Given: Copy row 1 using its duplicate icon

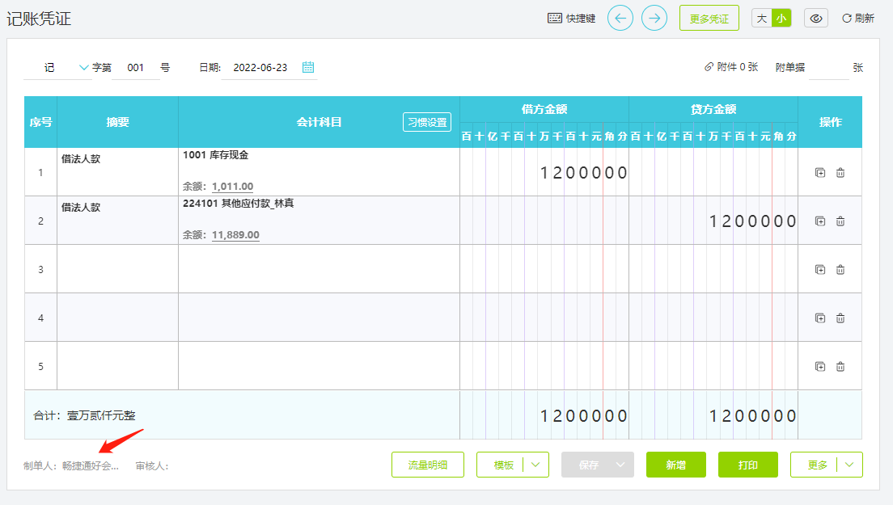Looking at the screenshot, I should coord(820,172).
